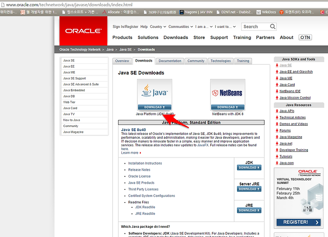328x237 pixels.
Task: Select Java Embedded in left sidebar
Action: point(84,90)
